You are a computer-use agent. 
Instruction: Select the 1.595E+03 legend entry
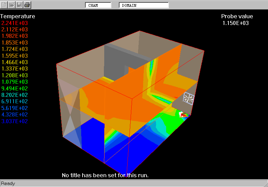(x=15, y=56)
